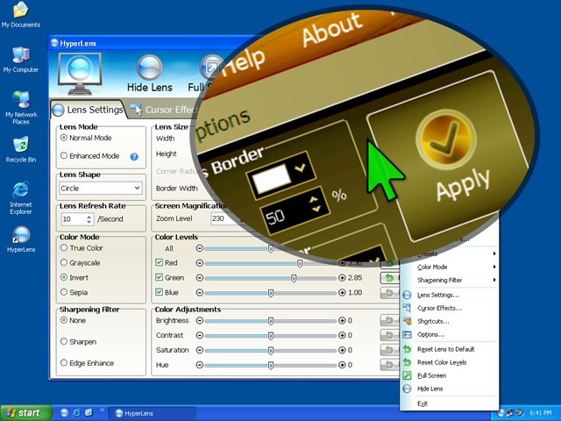Select Invert color mode
Viewport: 561px width, 421px height.
[x=75, y=277]
